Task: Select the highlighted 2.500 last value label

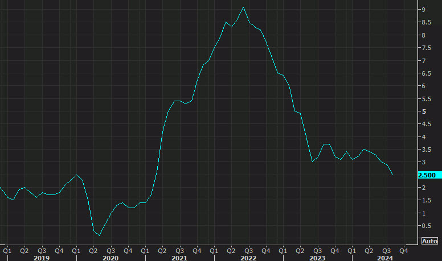Action: (x=429, y=175)
